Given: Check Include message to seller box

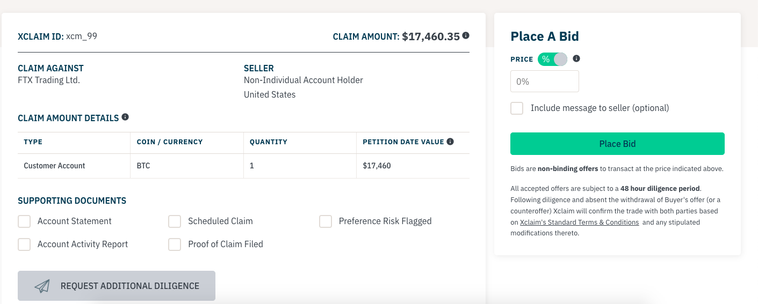Looking at the screenshot, I should (517, 108).
